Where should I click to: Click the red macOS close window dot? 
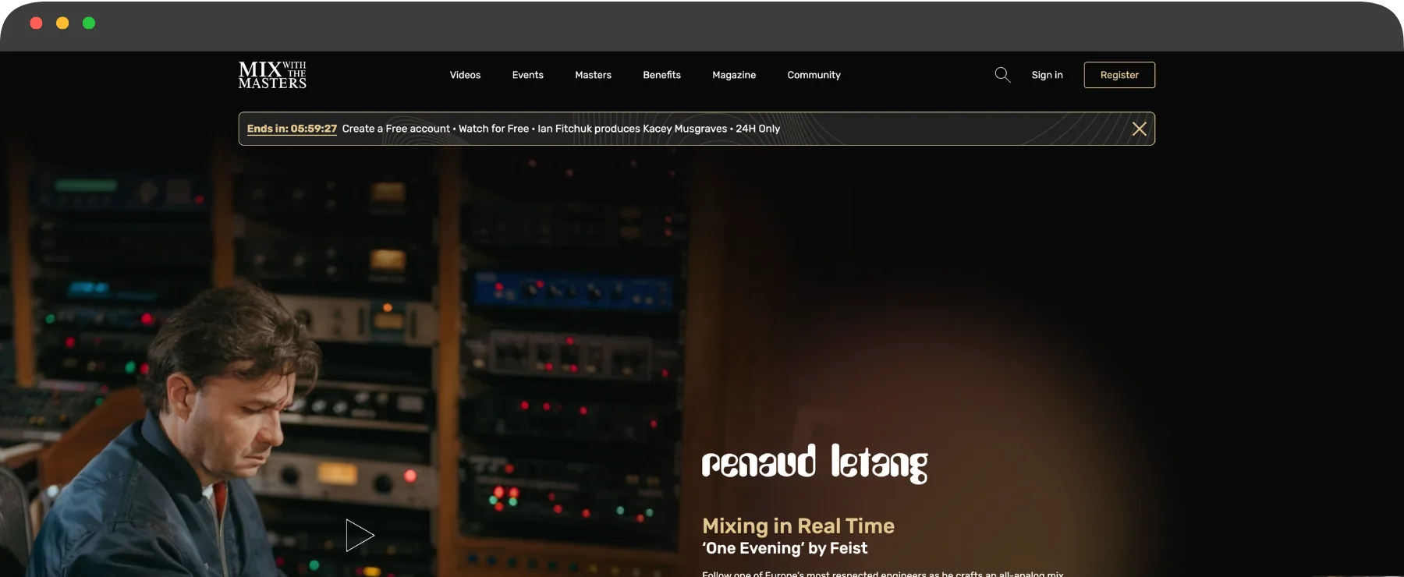point(36,23)
